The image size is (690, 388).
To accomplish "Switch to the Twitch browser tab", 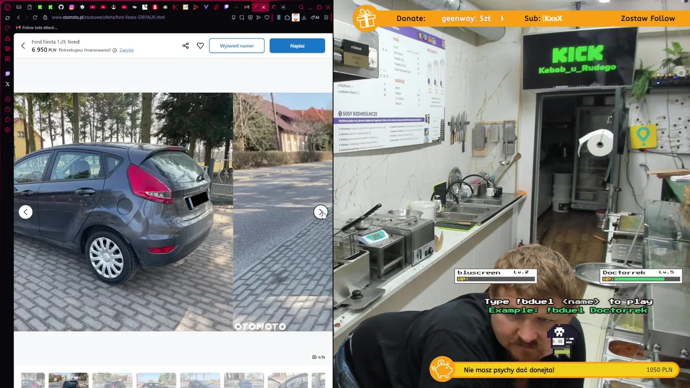I will [x=226, y=7].
